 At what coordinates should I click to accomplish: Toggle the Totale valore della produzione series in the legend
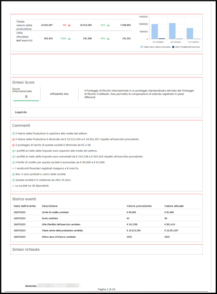pyautogui.click(x=157, y=47)
